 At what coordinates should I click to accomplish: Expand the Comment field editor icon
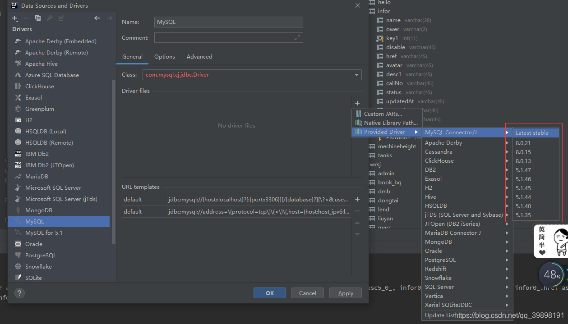297,38
